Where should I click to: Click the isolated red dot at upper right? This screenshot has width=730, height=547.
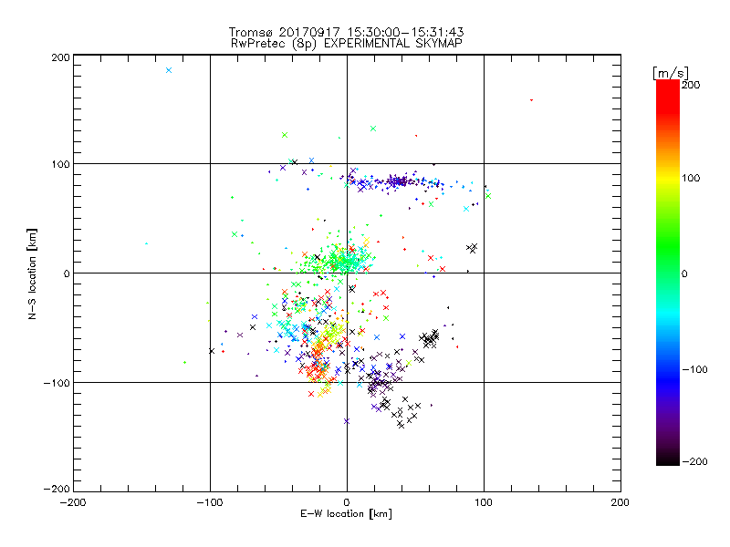531,100
